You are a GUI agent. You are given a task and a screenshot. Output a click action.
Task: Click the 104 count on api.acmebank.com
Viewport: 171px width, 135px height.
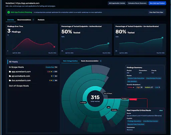point(56,76)
